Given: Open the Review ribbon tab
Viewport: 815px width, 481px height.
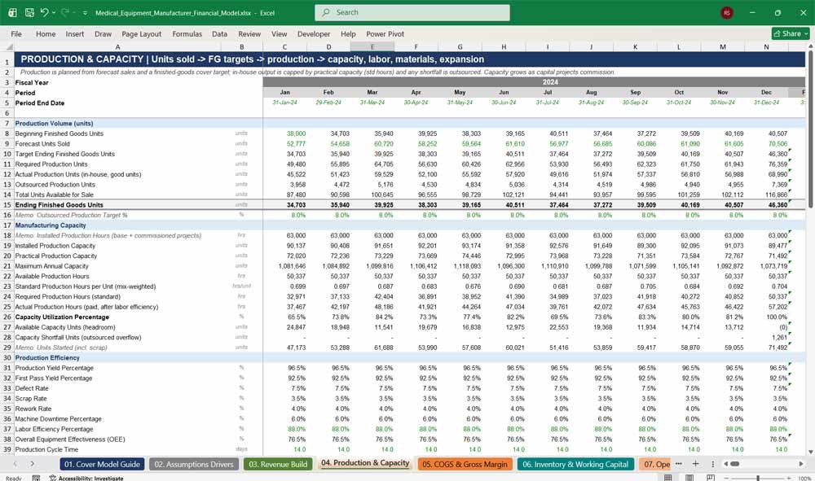Looking at the screenshot, I should 249,33.
